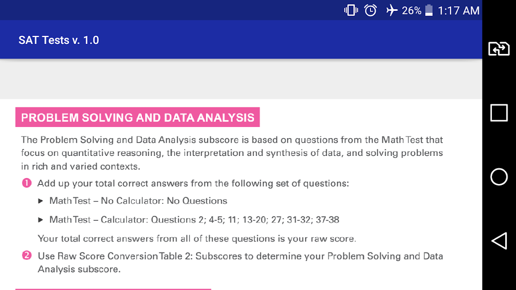The image size is (516, 290).
Task: Tap the arrow bullet before Calculator questions line
Action: [40, 220]
